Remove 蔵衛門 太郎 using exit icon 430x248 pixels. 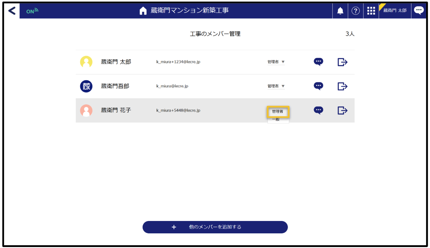(342, 62)
